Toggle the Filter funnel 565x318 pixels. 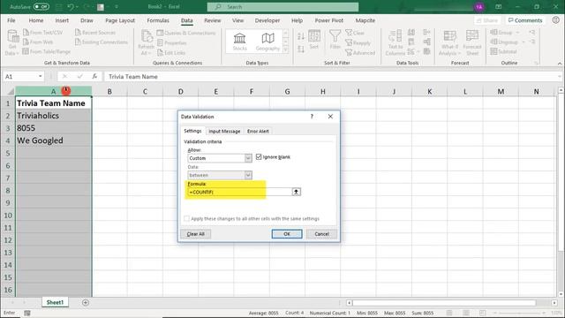coord(335,40)
